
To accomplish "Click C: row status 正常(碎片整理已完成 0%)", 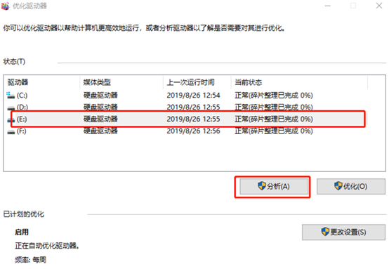I will point(274,96).
